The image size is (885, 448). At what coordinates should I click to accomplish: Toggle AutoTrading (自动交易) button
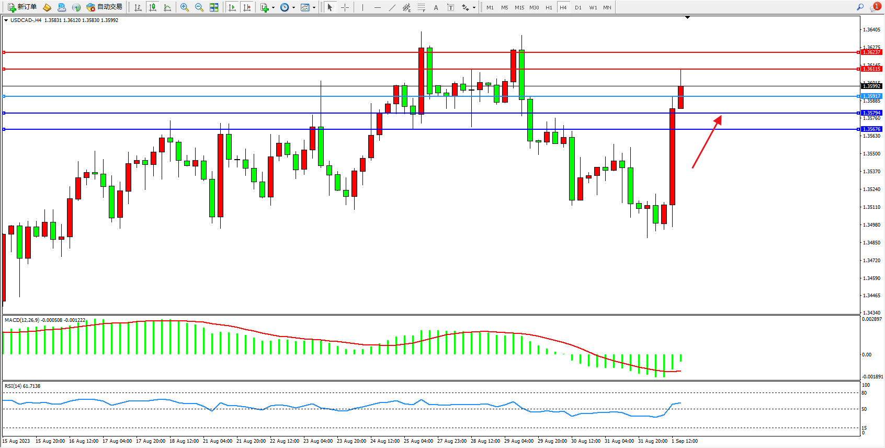(x=104, y=7)
